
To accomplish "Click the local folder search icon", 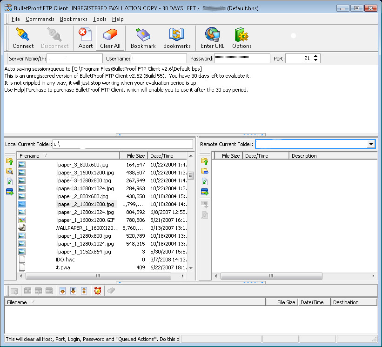I will (9, 172).
